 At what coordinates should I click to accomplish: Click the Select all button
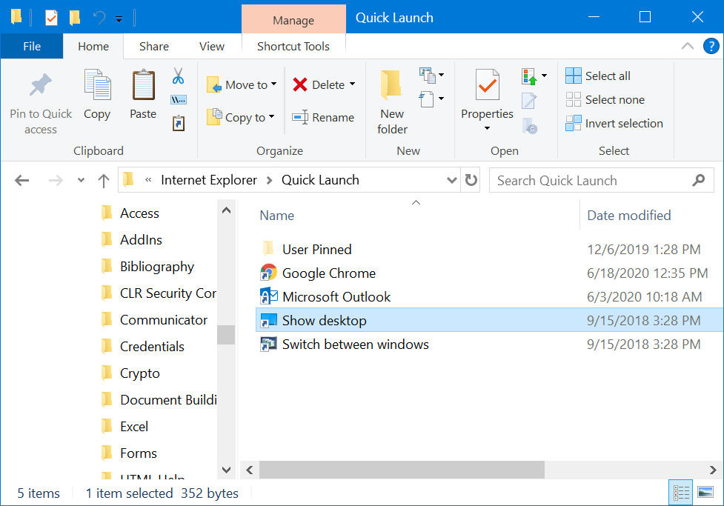(x=598, y=76)
